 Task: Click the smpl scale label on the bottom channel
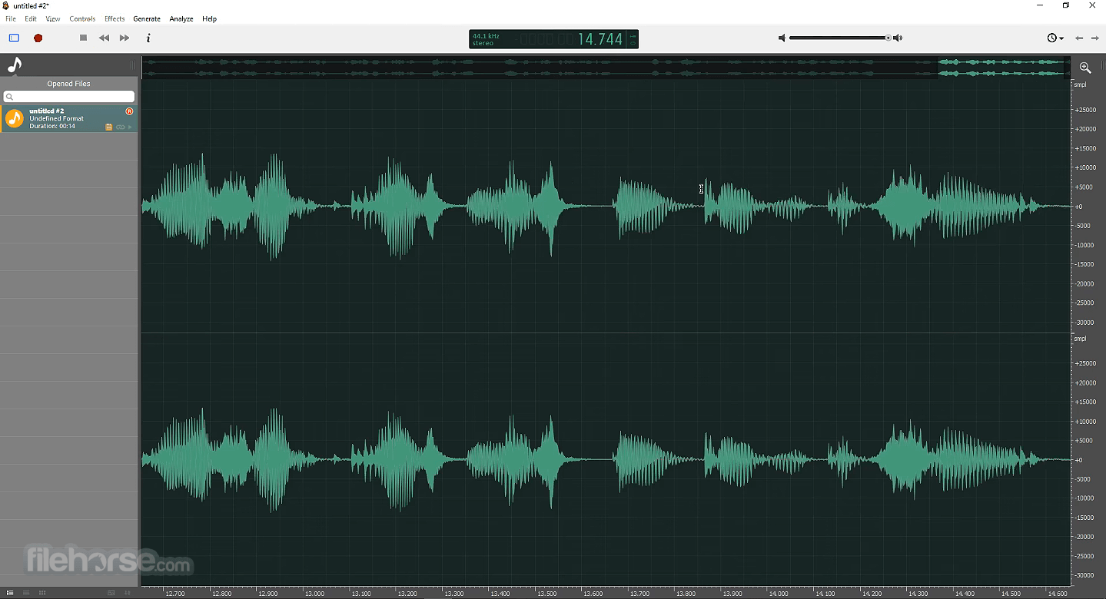pos(1081,339)
